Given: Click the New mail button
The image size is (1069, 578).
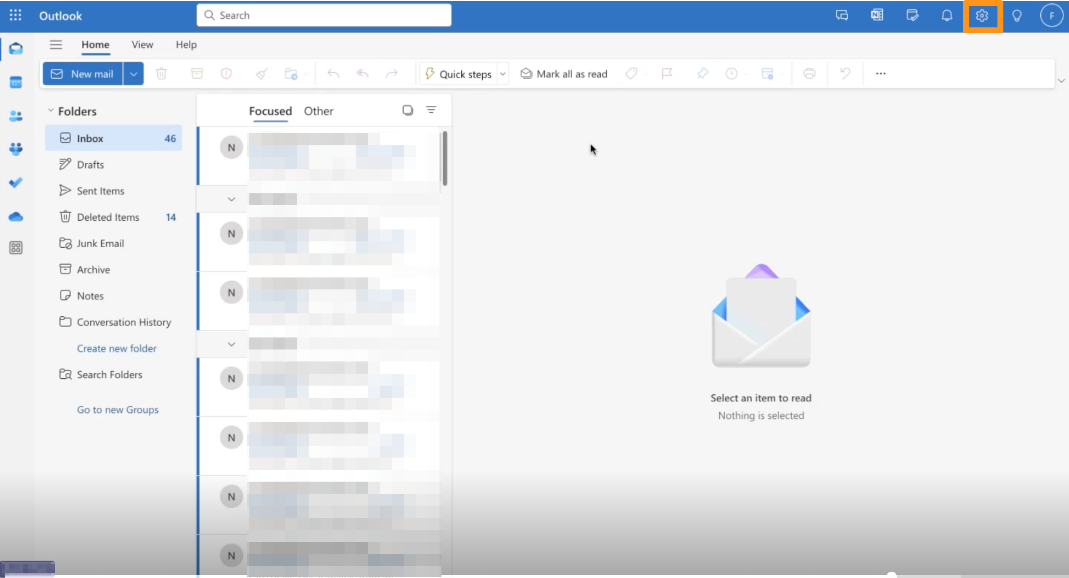Looking at the screenshot, I should pos(83,74).
